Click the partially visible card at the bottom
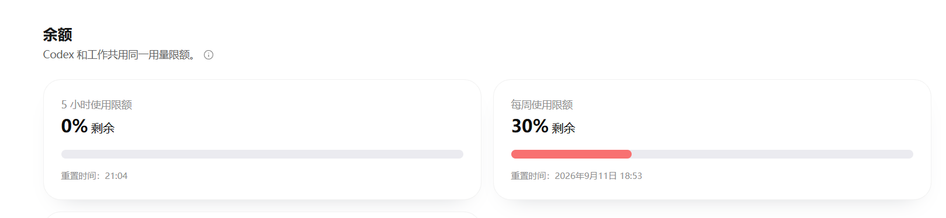946x218 pixels. pos(262,215)
